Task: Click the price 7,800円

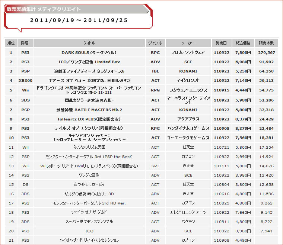Action: (x=243, y=52)
